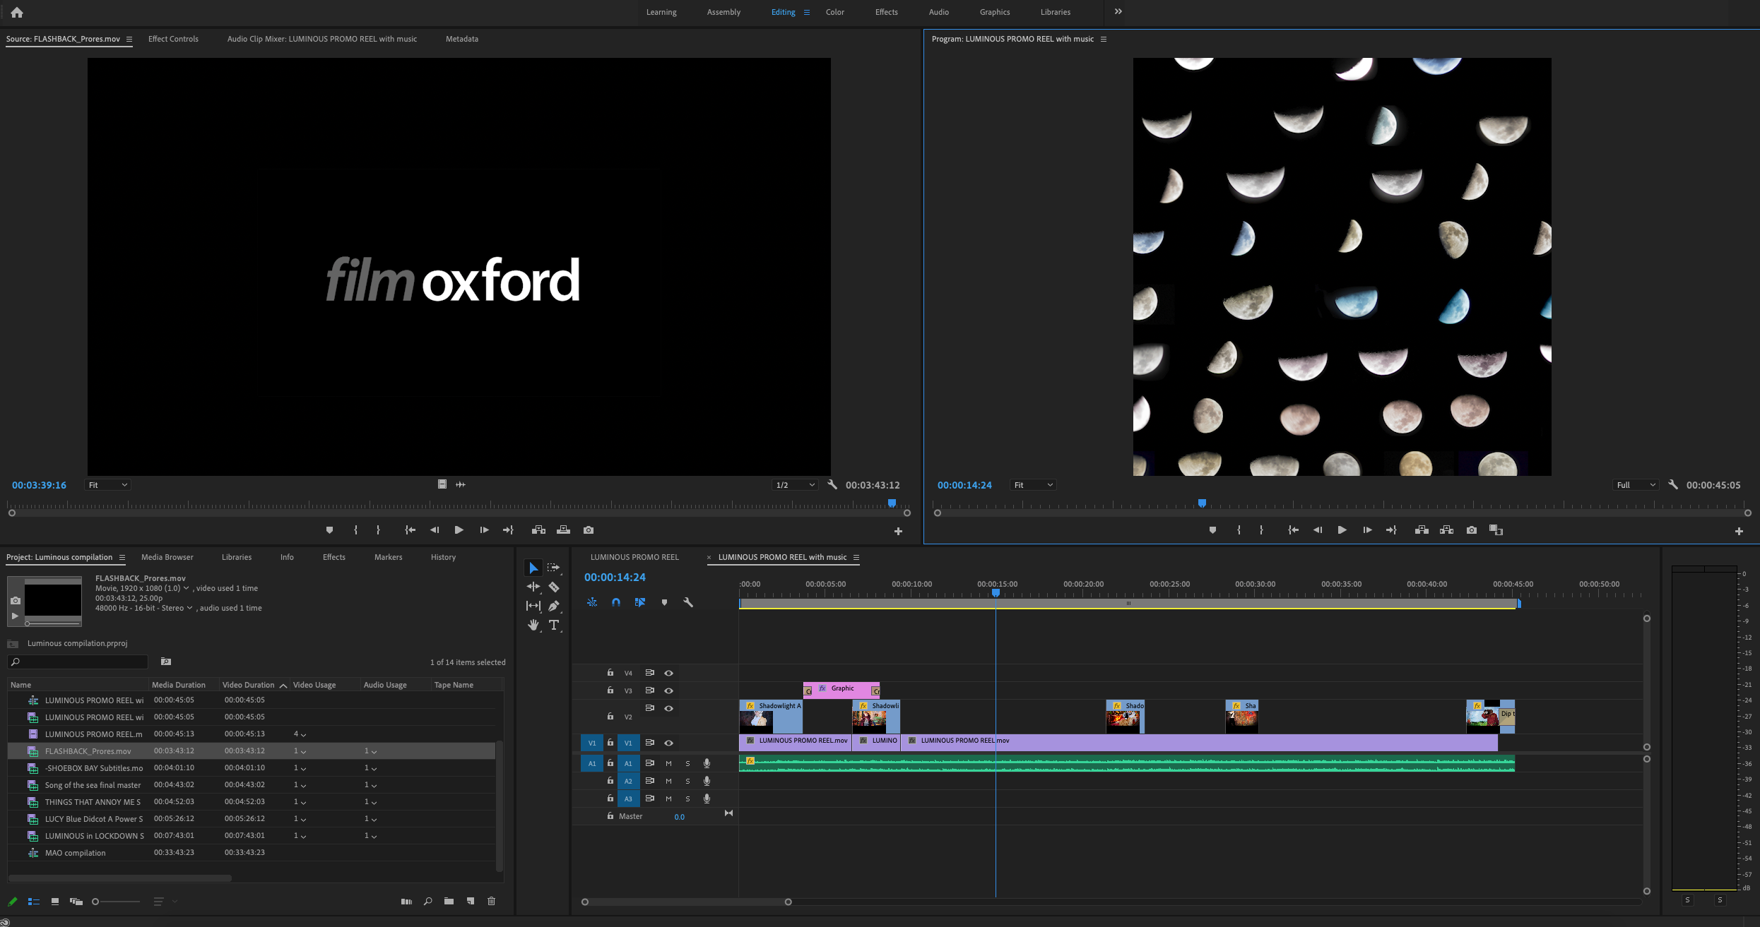This screenshot has width=1760, height=927.
Task: Hide V3 track with eye toggle
Action: (x=668, y=690)
